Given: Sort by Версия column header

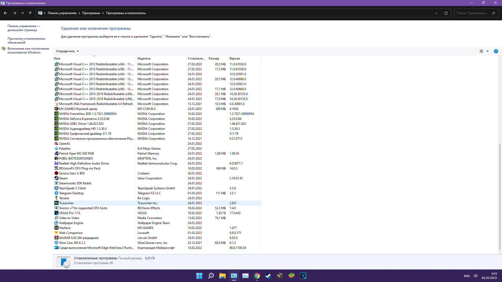Looking at the screenshot, I should click(244, 58).
